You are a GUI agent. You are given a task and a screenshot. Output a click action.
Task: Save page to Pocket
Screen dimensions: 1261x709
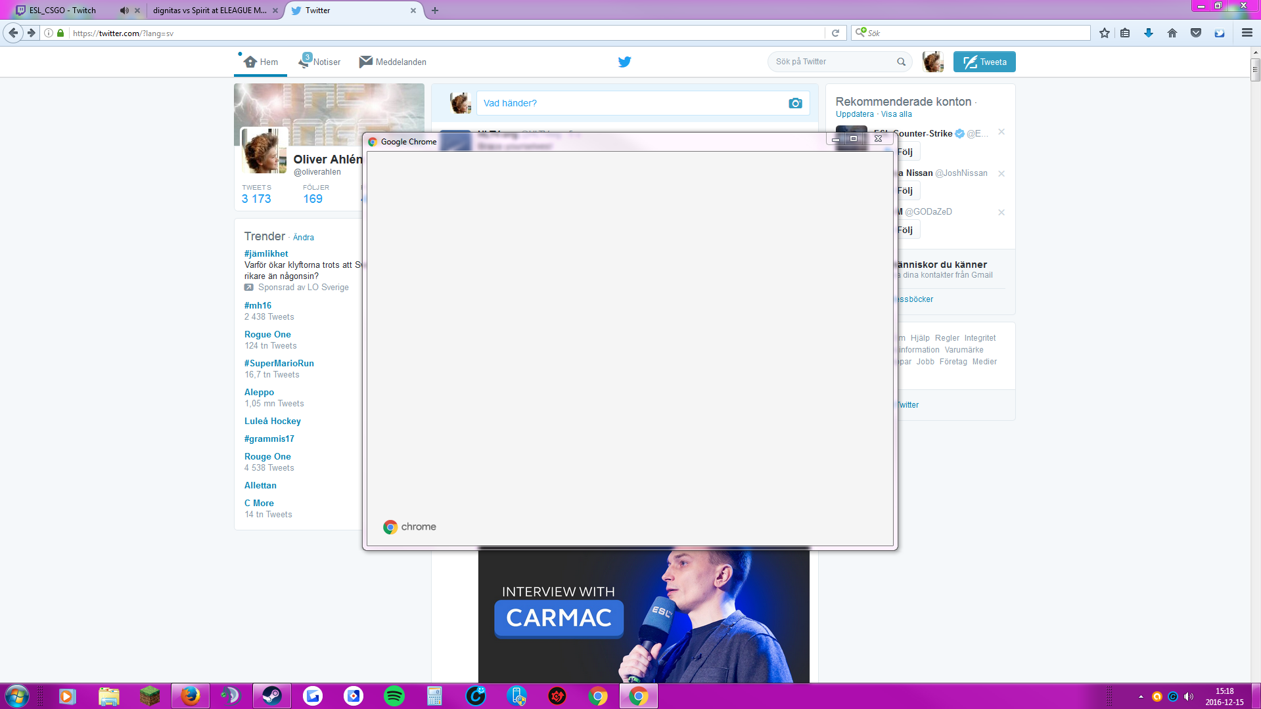point(1196,33)
